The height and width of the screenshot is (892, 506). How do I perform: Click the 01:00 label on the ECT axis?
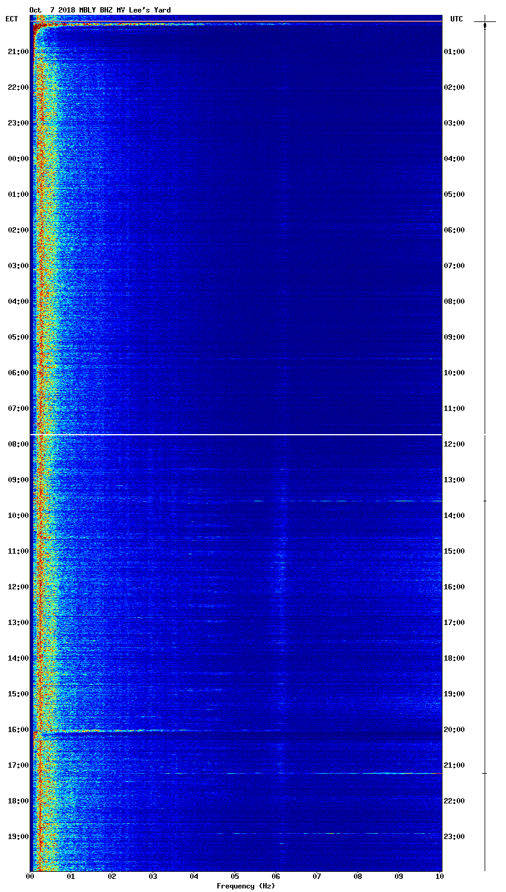tap(18, 194)
